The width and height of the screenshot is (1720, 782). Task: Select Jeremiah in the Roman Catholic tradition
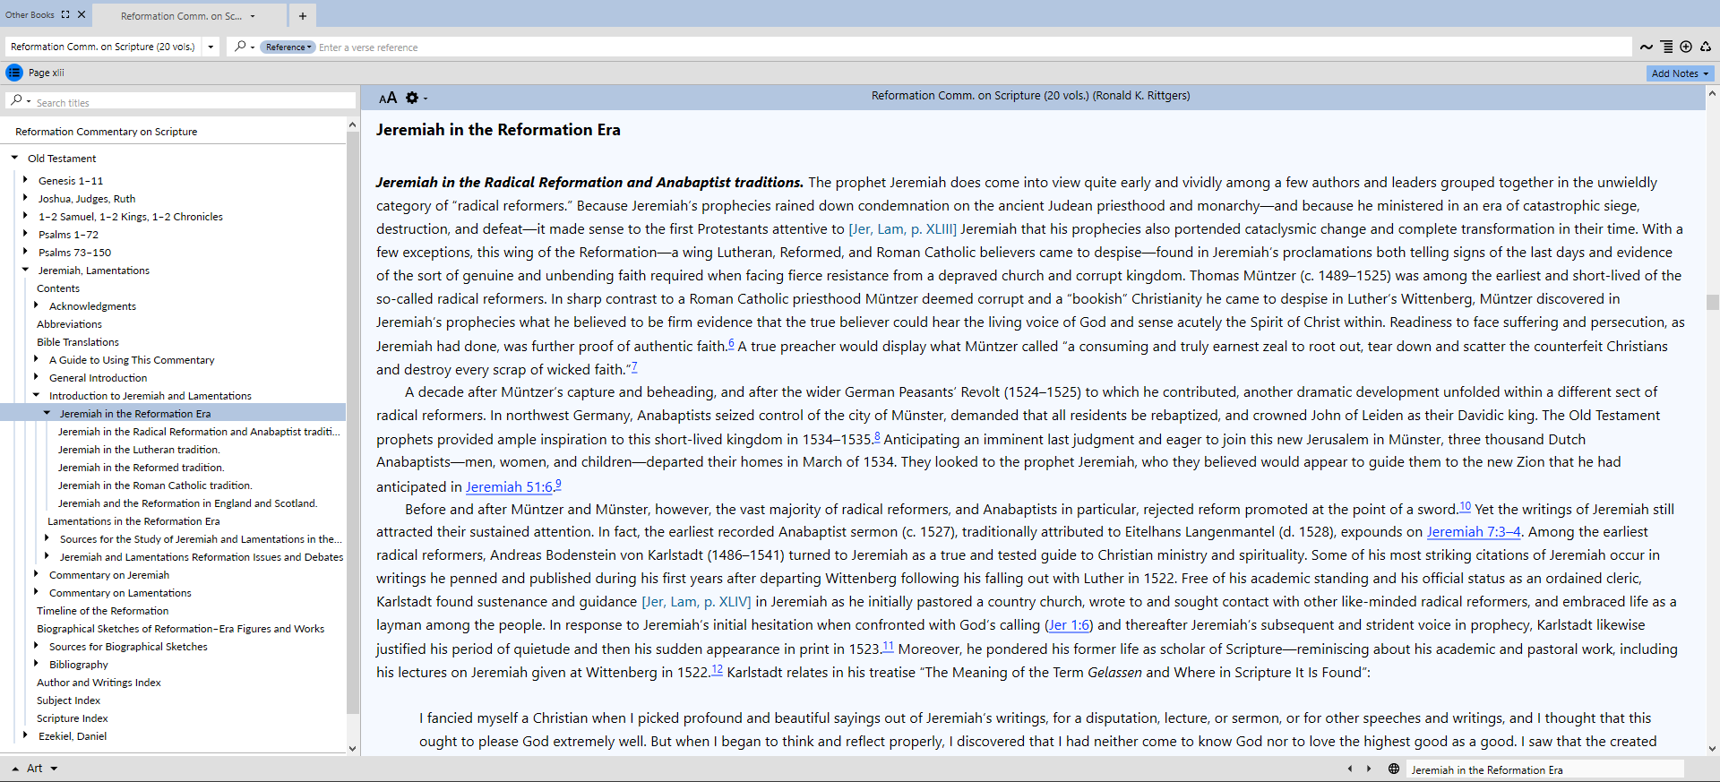tap(155, 486)
